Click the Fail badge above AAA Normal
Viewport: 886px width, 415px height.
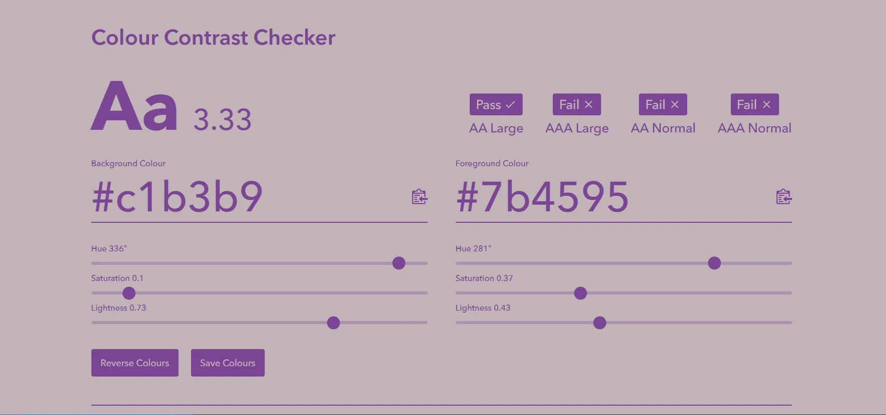tap(755, 104)
